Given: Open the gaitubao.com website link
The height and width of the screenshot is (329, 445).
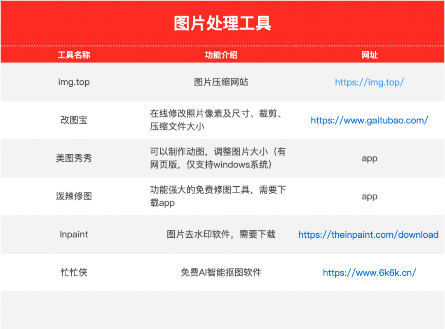Looking at the screenshot, I should pos(369,120).
